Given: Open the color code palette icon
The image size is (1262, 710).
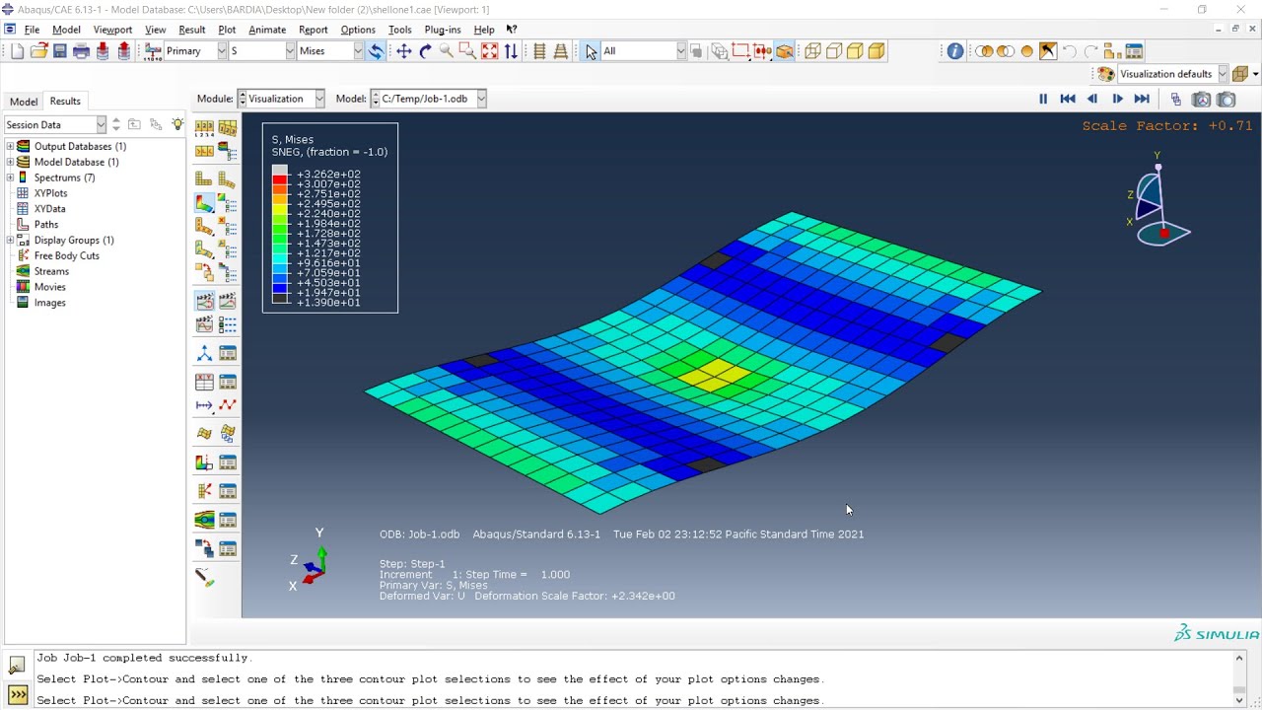Looking at the screenshot, I should 1106,74.
